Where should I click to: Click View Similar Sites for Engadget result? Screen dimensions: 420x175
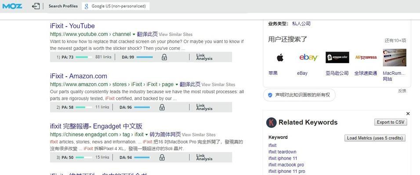click(199, 135)
